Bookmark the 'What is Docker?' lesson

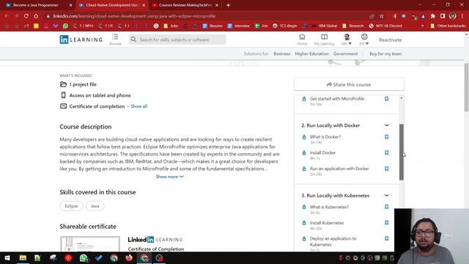point(386,137)
